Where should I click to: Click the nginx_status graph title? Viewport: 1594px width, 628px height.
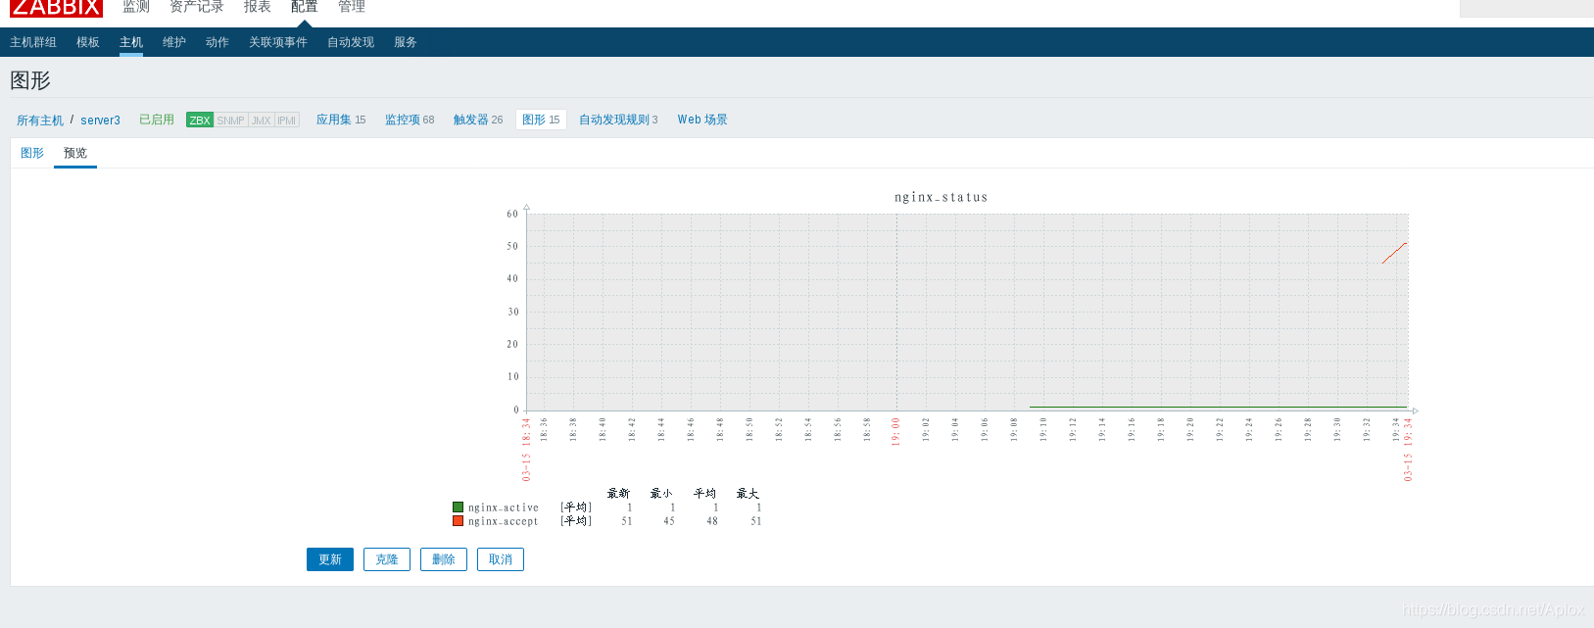tap(941, 197)
